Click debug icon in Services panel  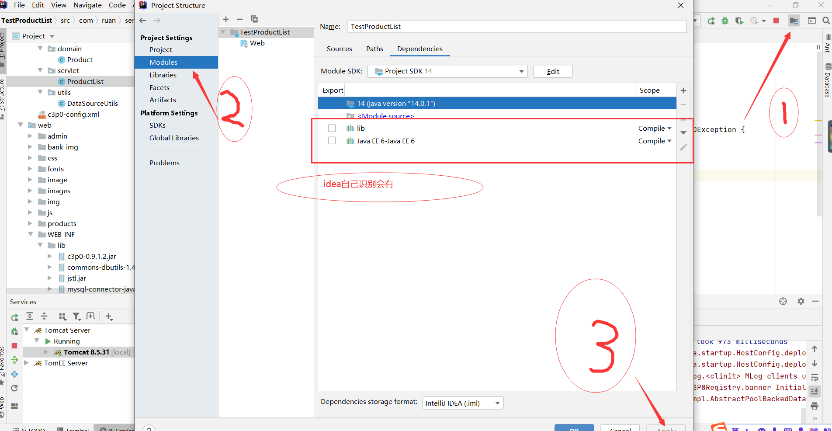click(14, 332)
